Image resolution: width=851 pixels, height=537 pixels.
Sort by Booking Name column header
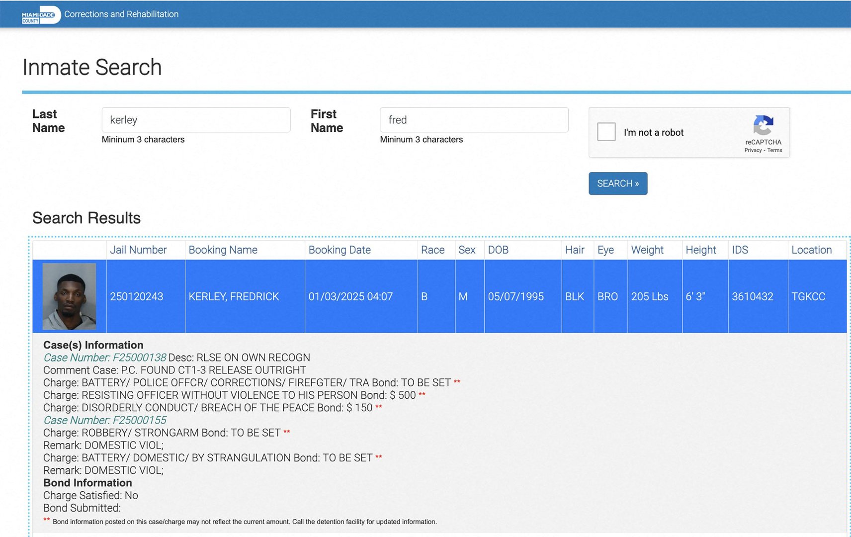[223, 250]
